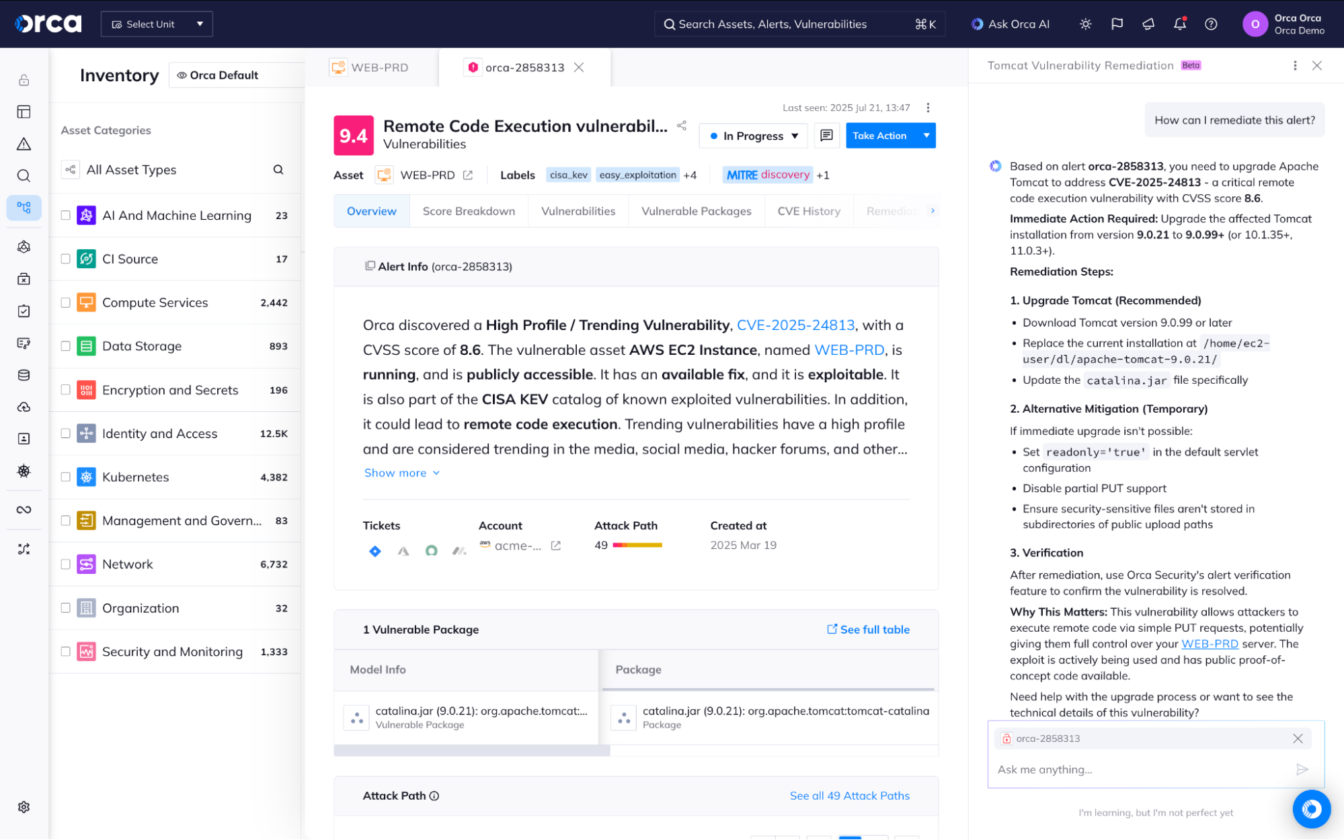Click the 9.4 risk score badge
Viewport: 1344px width, 840px height.
(x=354, y=136)
